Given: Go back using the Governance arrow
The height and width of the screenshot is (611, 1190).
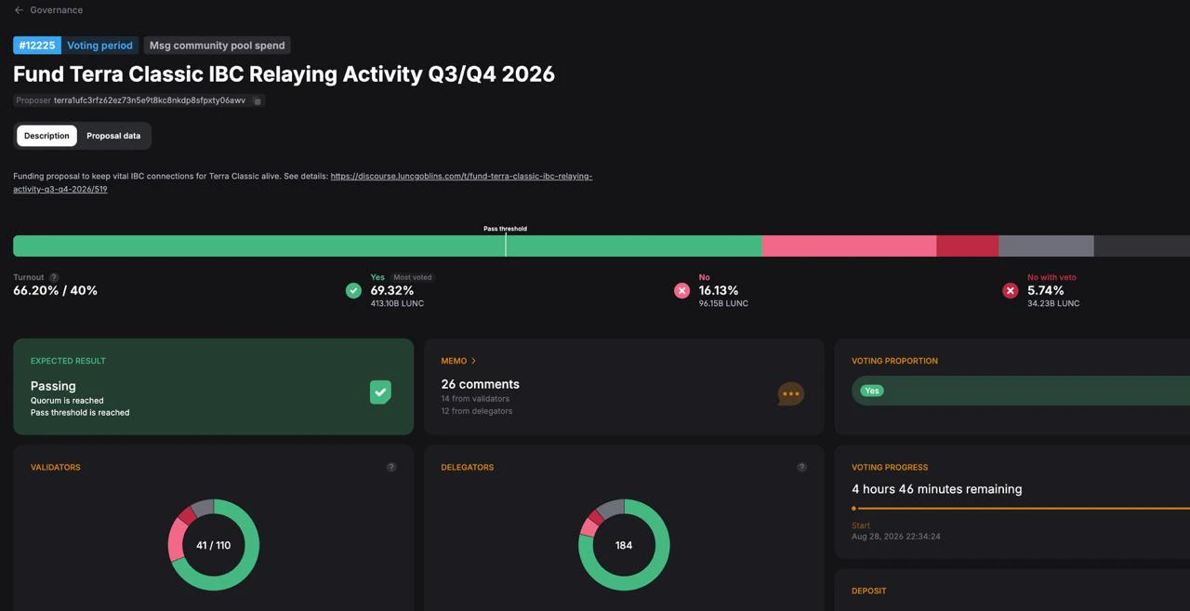Looking at the screenshot, I should click(x=19, y=10).
